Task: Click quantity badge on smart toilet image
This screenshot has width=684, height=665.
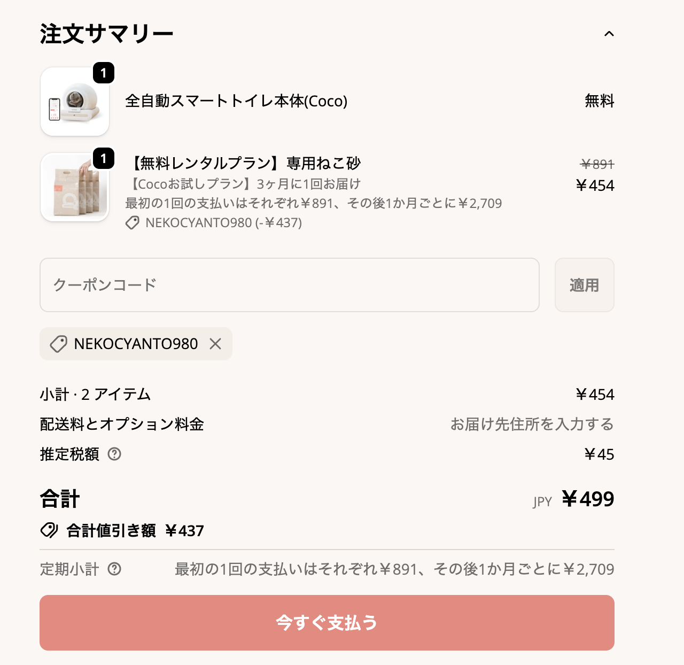Action: pyautogui.click(x=104, y=73)
